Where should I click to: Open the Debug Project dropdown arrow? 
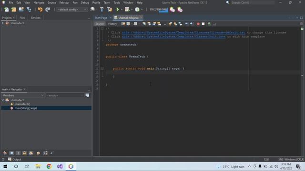[132, 9]
